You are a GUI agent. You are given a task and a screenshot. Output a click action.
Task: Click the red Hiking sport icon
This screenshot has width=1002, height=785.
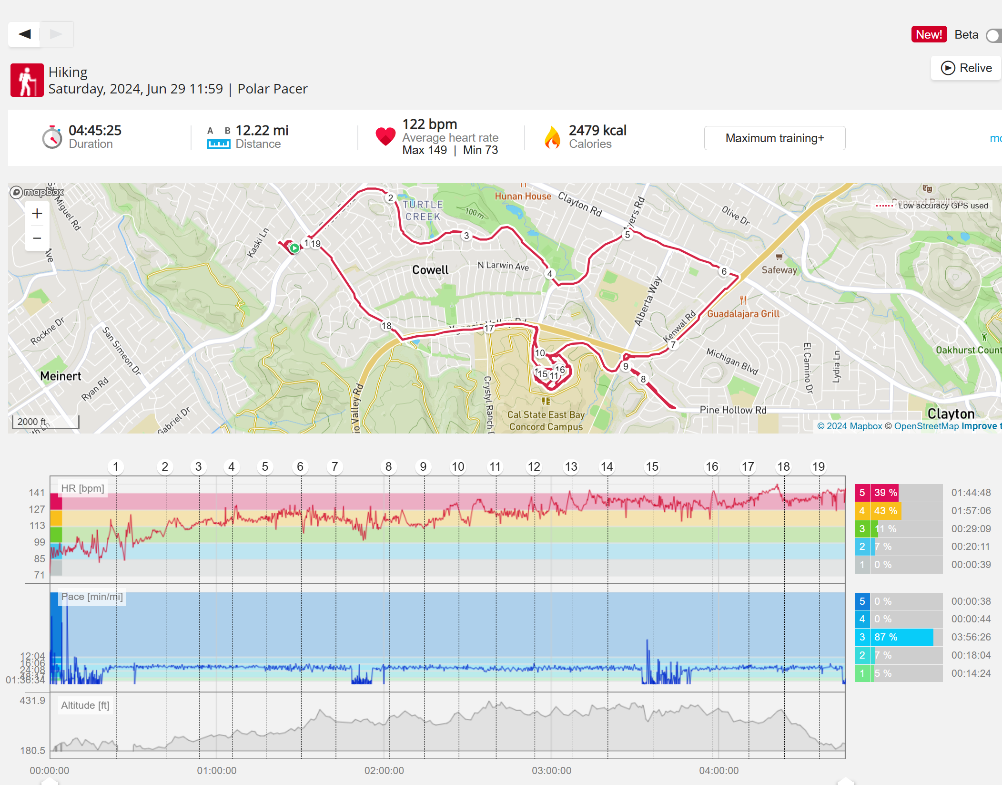27,80
